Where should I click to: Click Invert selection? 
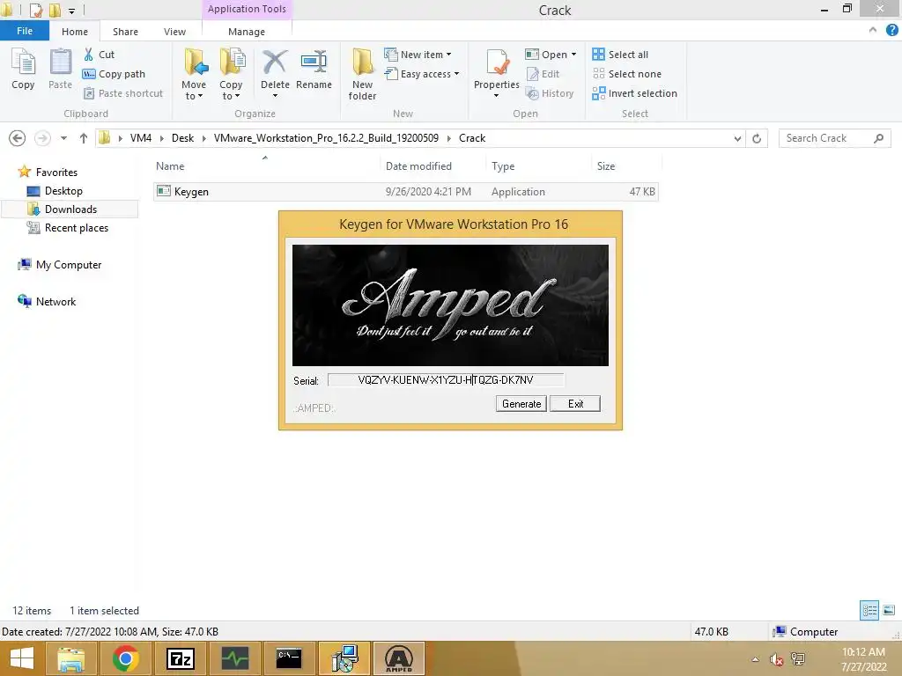pyautogui.click(x=634, y=93)
